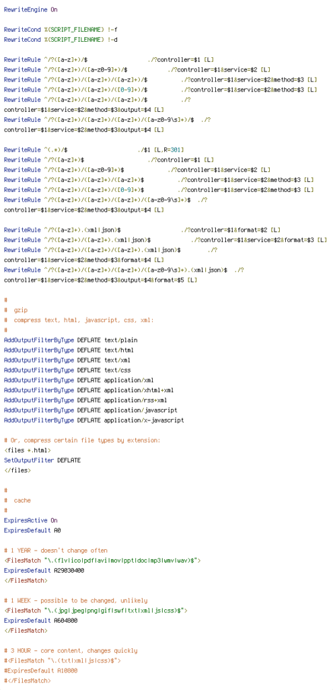
Task: Click the first RewriteCond !-f line
Action: [61, 30]
